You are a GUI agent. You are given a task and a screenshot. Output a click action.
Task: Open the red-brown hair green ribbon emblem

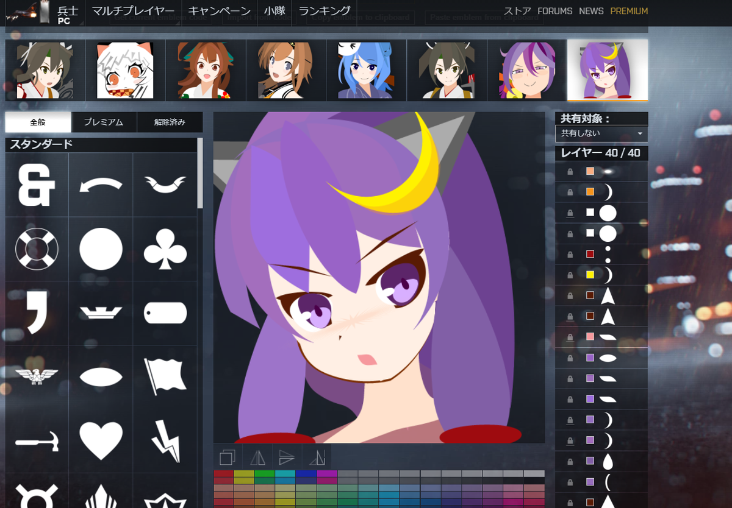(206, 71)
